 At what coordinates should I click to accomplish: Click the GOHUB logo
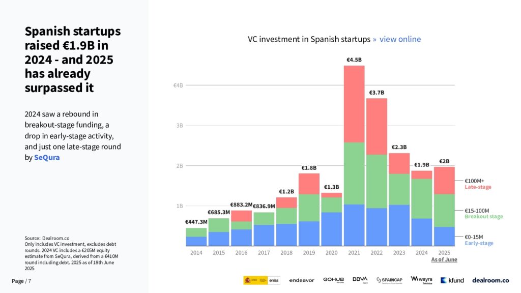(333, 280)
